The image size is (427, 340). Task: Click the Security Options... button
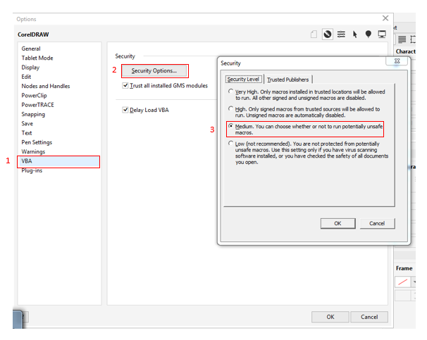pyautogui.click(x=154, y=70)
